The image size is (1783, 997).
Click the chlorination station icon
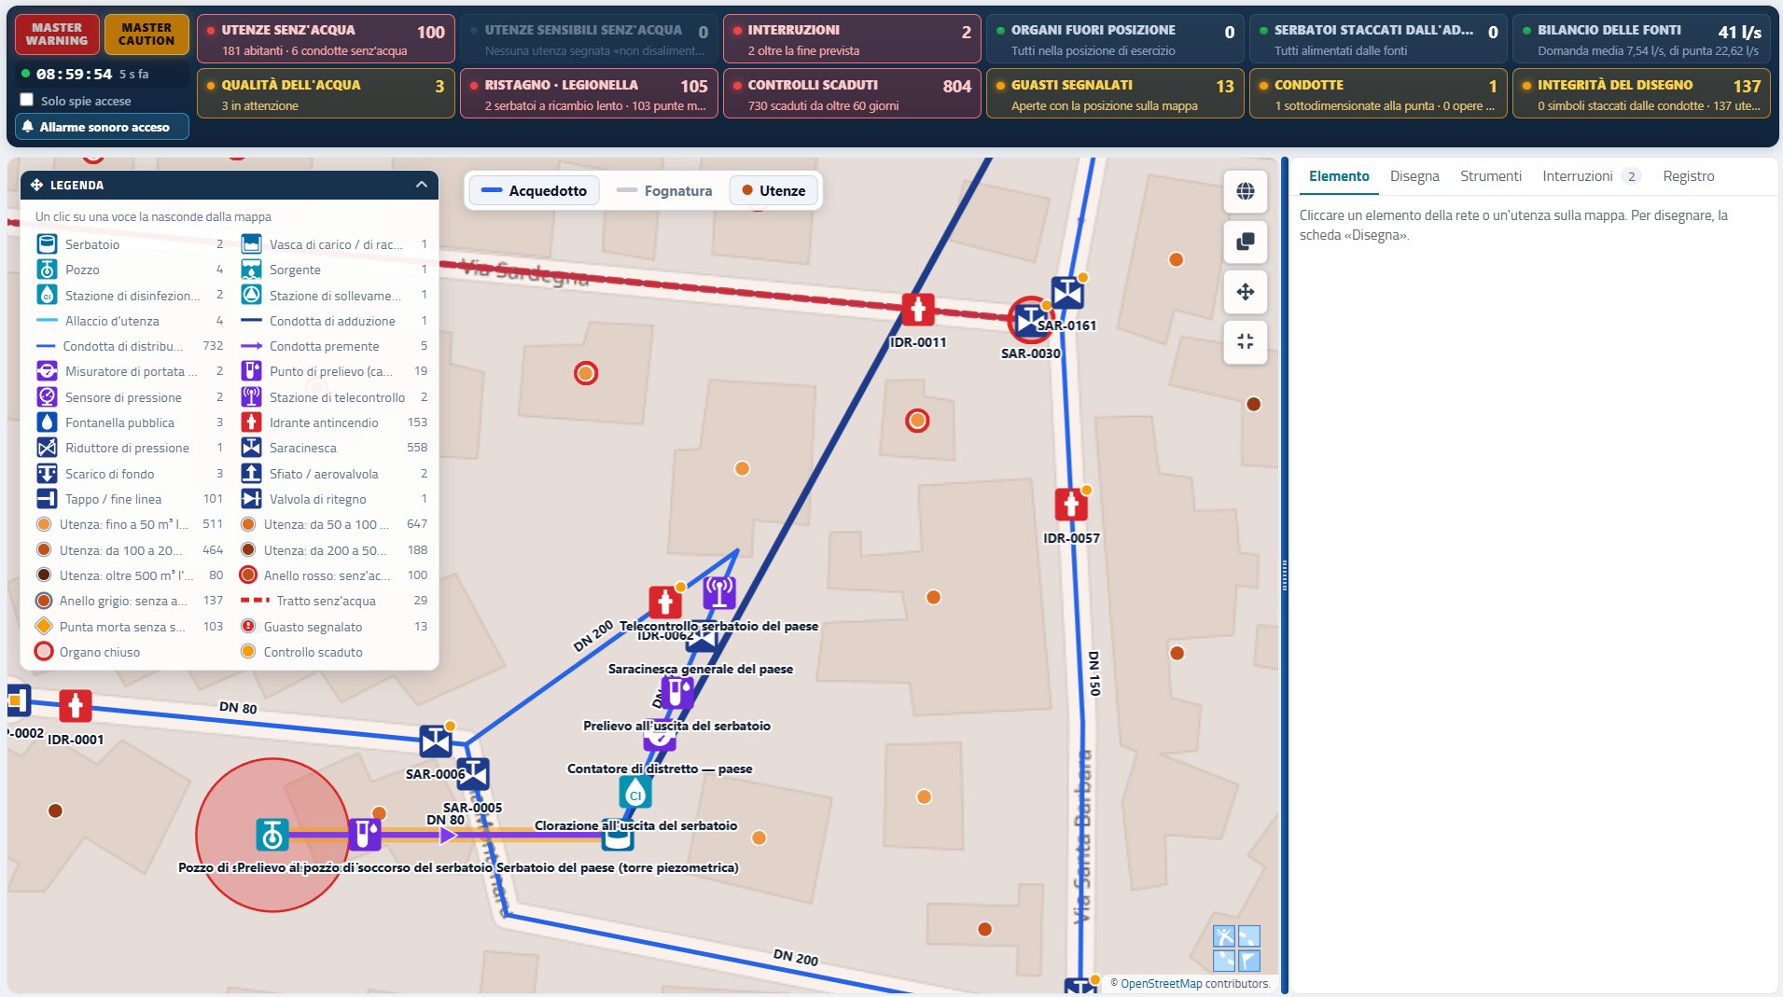coord(635,792)
